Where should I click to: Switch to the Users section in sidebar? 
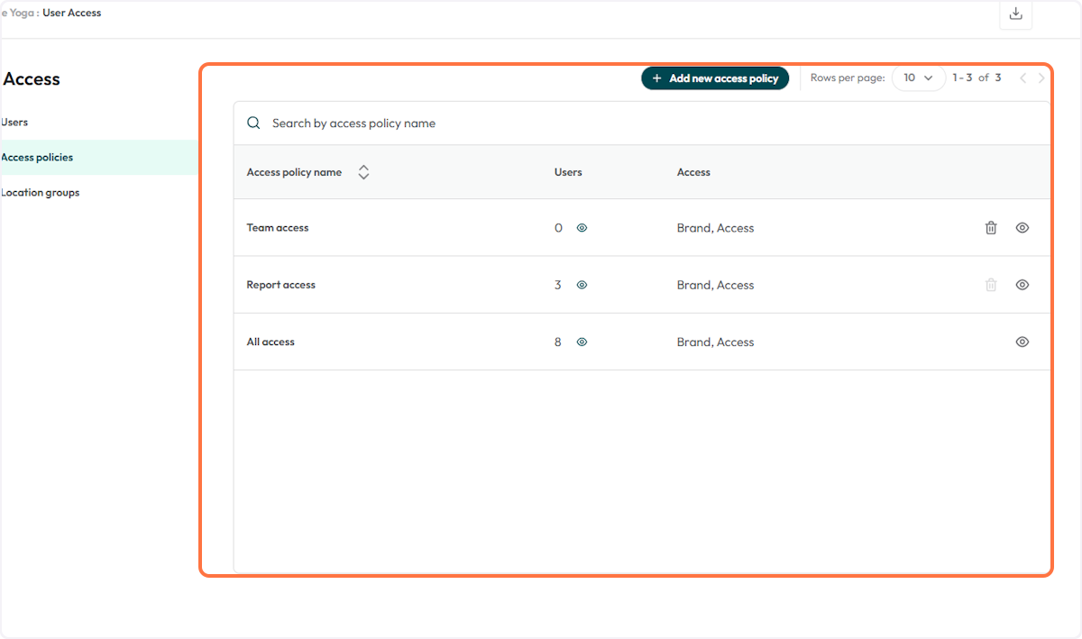point(14,122)
